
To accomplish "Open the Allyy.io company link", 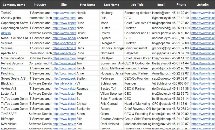I will click(x=6, y=33).
